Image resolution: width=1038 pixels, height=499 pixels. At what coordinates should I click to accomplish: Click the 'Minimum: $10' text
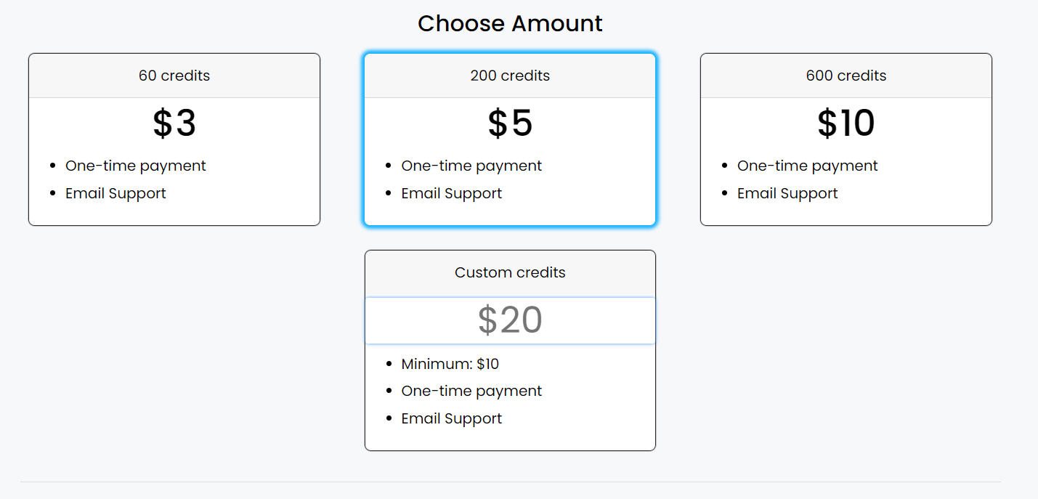pos(450,364)
